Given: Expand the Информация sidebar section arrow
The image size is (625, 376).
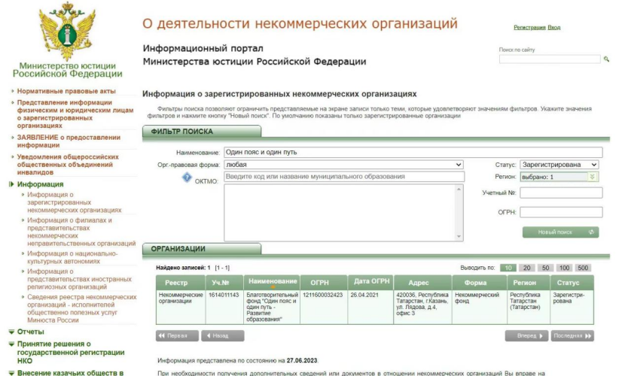Looking at the screenshot, I should tap(11, 184).
